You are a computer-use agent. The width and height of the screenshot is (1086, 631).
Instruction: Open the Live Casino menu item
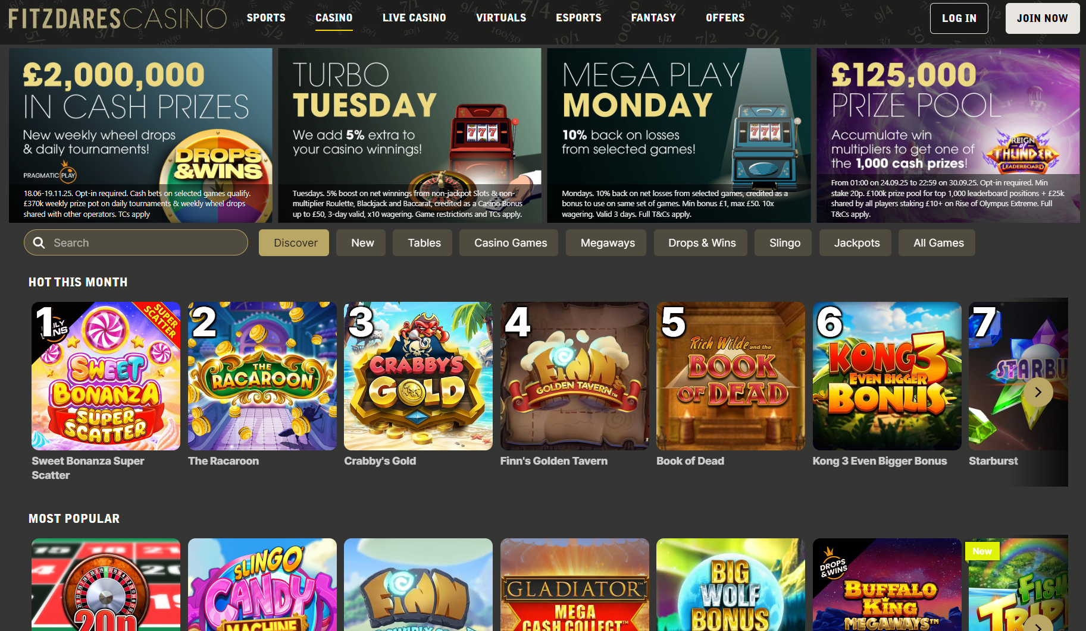click(x=414, y=18)
